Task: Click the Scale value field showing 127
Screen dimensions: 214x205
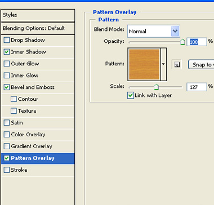Action: [197, 87]
